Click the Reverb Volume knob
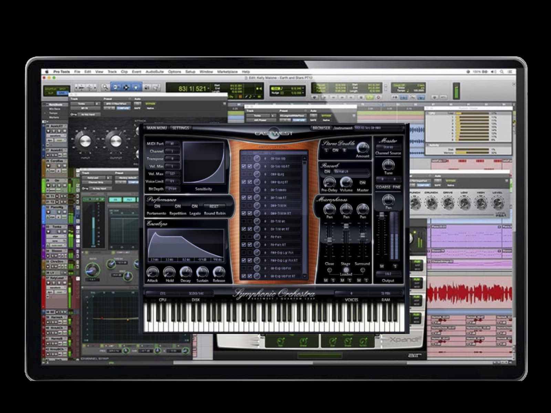The height and width of the screenshot is (413, 551). pos(346,182)
